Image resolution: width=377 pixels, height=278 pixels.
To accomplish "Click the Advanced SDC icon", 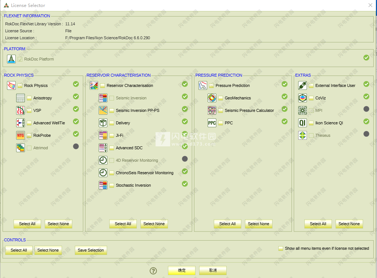I will click(103, 148).
